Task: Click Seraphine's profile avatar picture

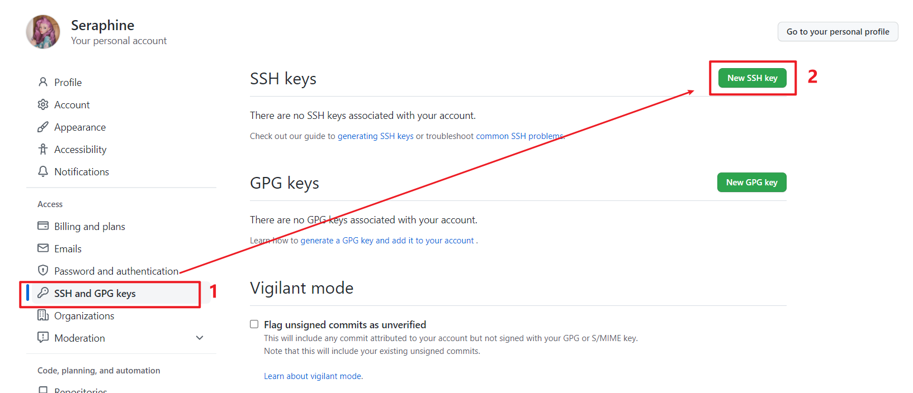Action: click(43, 32)
